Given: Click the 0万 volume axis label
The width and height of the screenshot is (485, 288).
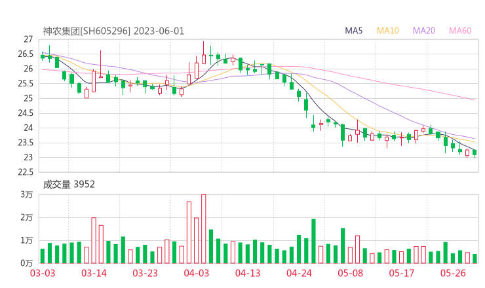Looking at the screenshot, I should (27, 263).
